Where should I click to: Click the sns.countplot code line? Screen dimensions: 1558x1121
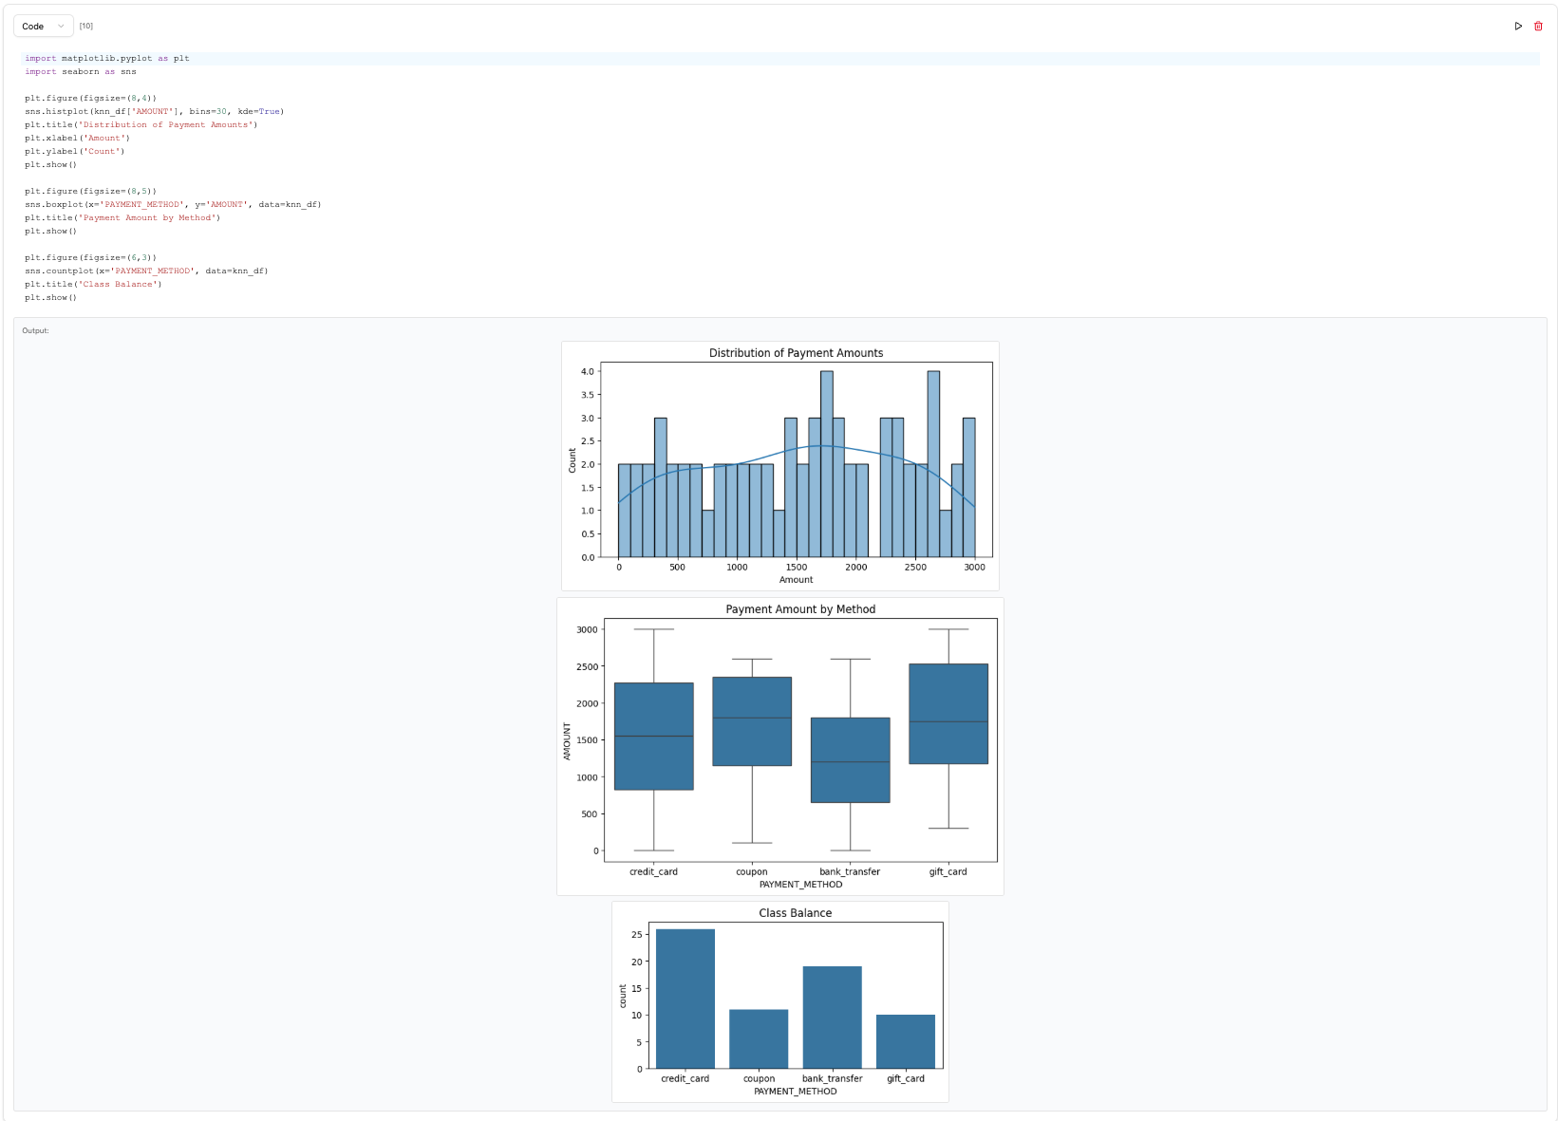tap(146, 271)
